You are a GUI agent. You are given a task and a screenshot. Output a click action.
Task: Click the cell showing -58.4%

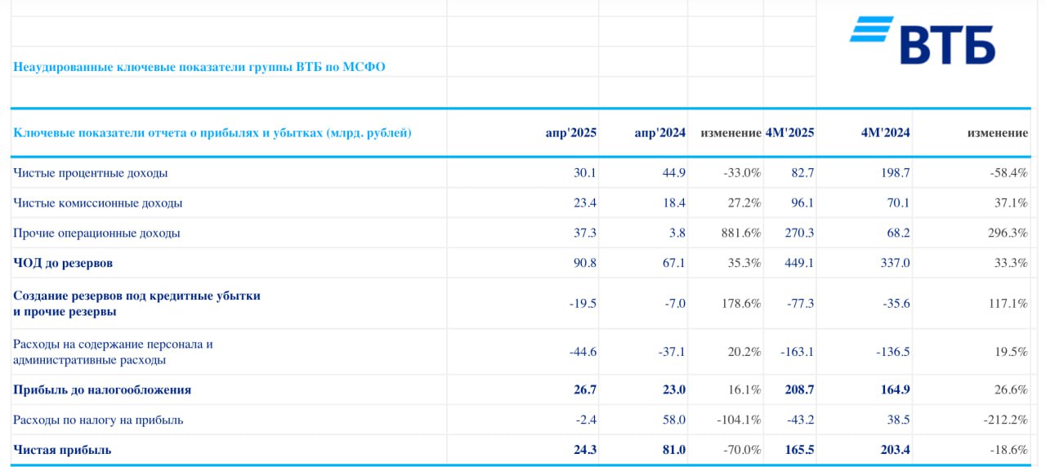click(1008, 173)
